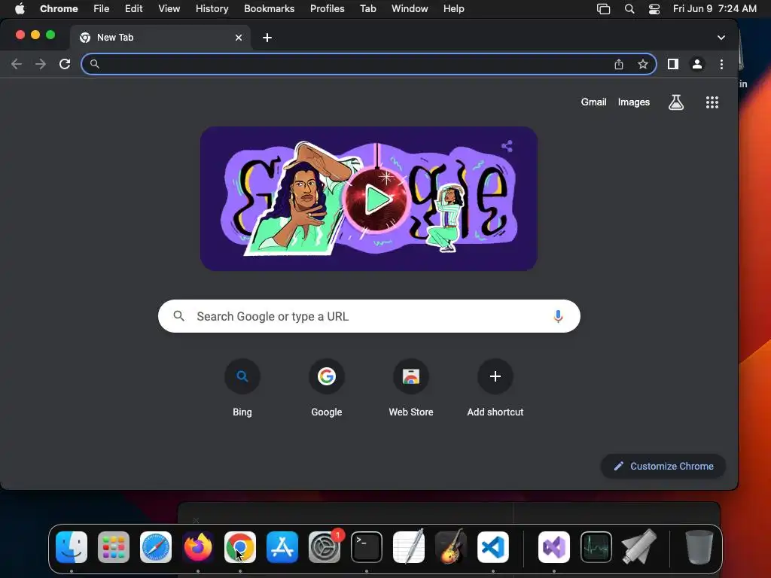Open the Bing shortcut
The height and width of the screenshot is (578, 771).
[x=242, y=388]
